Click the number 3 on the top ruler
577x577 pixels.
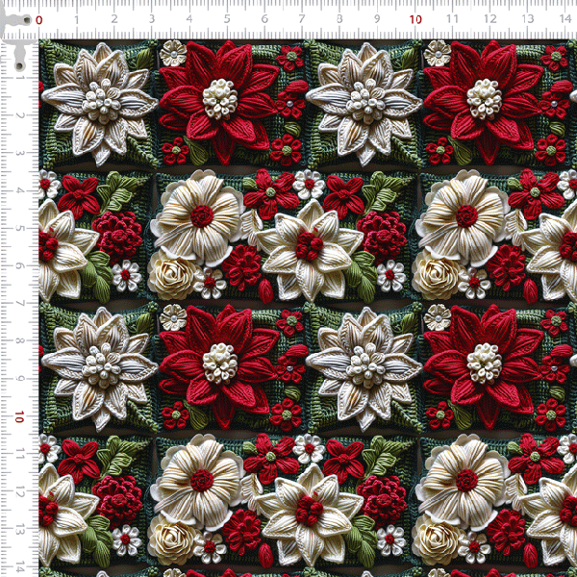(x=152, y=19)
